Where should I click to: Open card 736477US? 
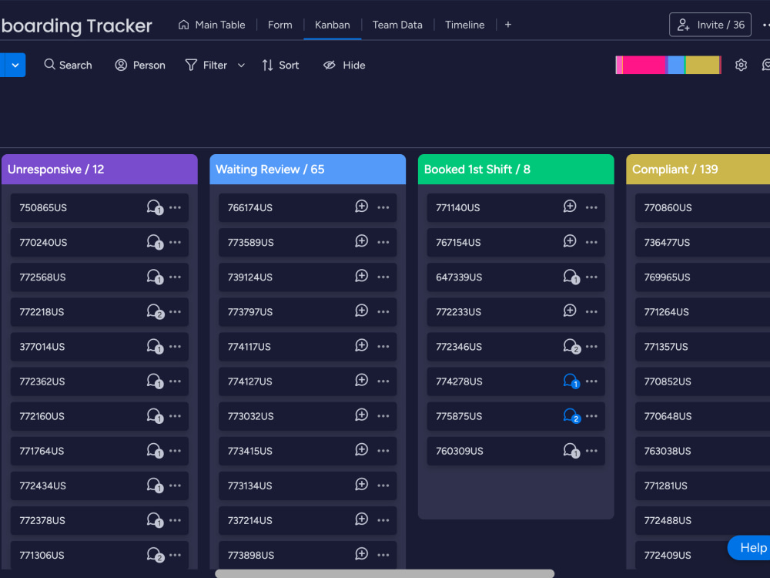tap(703, 242)
